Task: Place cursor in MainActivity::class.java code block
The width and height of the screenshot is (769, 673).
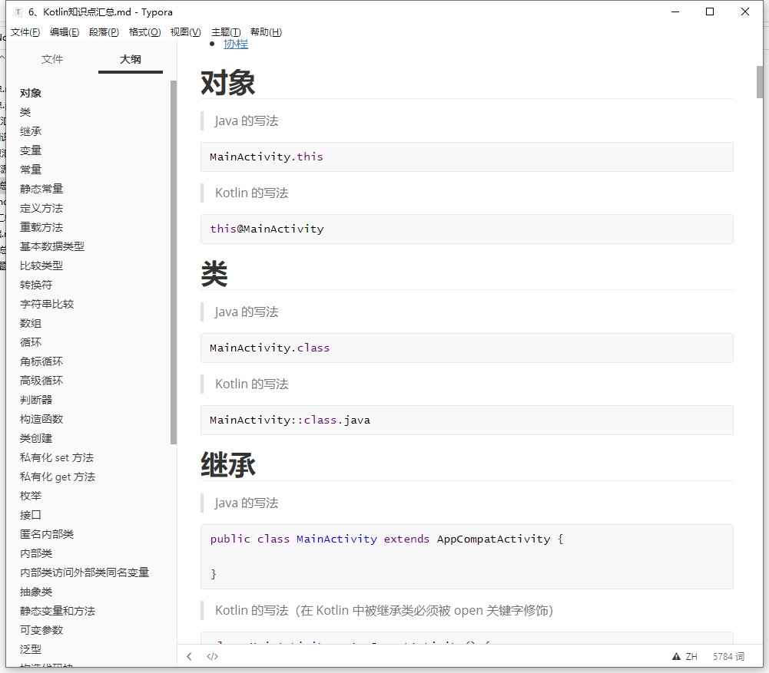Action: (x=466, y=420)
